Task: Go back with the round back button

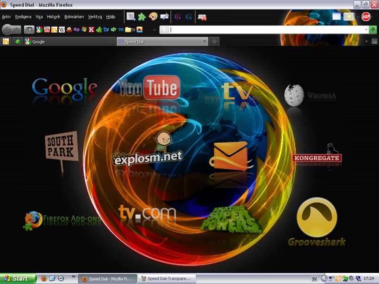Action: tap(7, 30)
